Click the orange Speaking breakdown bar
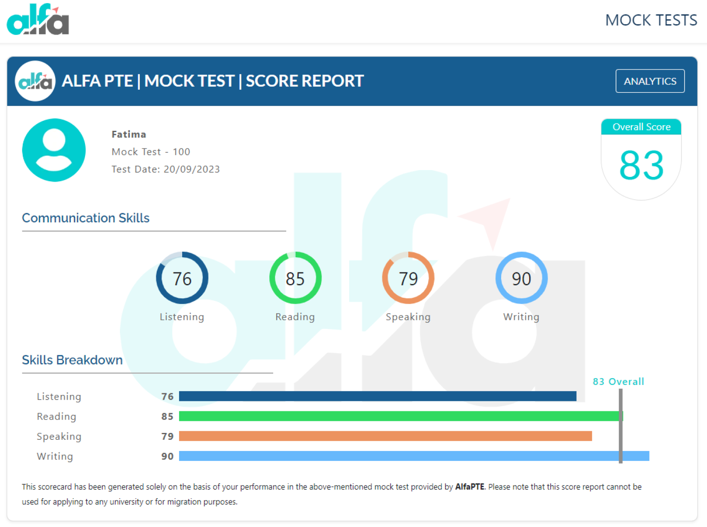The image size is (707, 527). [x=385, y=436]
